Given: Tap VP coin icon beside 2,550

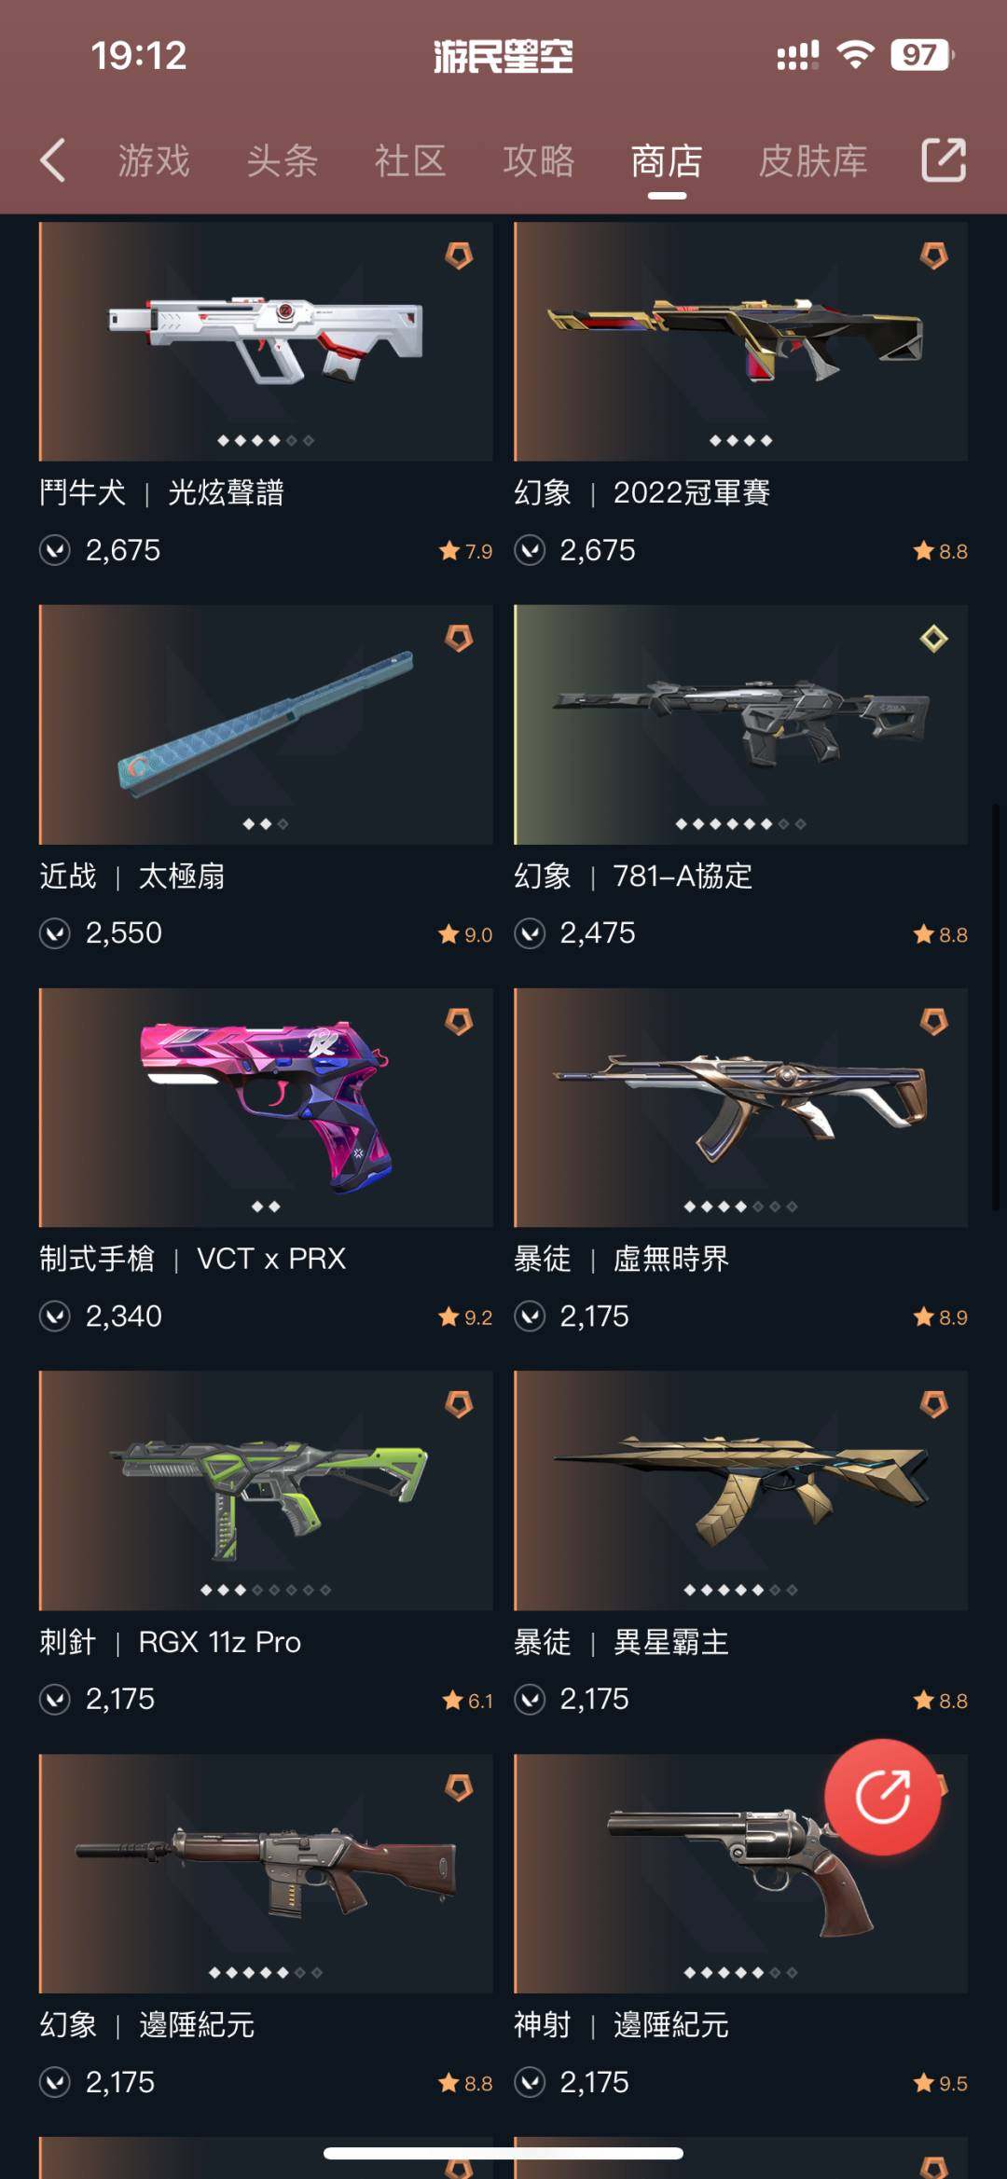Looking at the screenshot, I should pos(55,933).
